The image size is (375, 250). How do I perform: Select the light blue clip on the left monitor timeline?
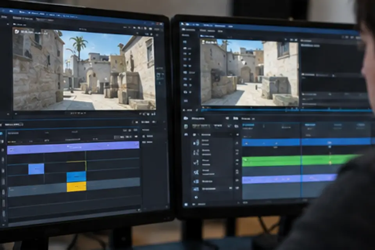click(x=36, y=169)
